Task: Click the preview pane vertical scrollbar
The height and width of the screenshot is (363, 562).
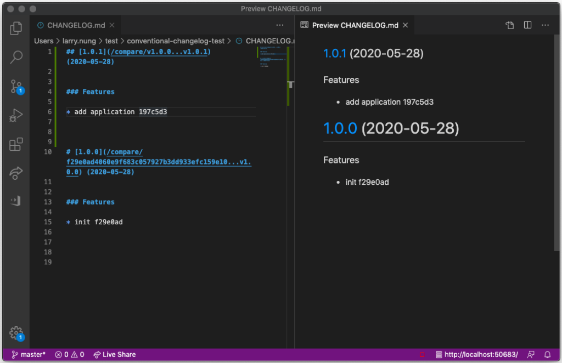Action: click(557, 143)
